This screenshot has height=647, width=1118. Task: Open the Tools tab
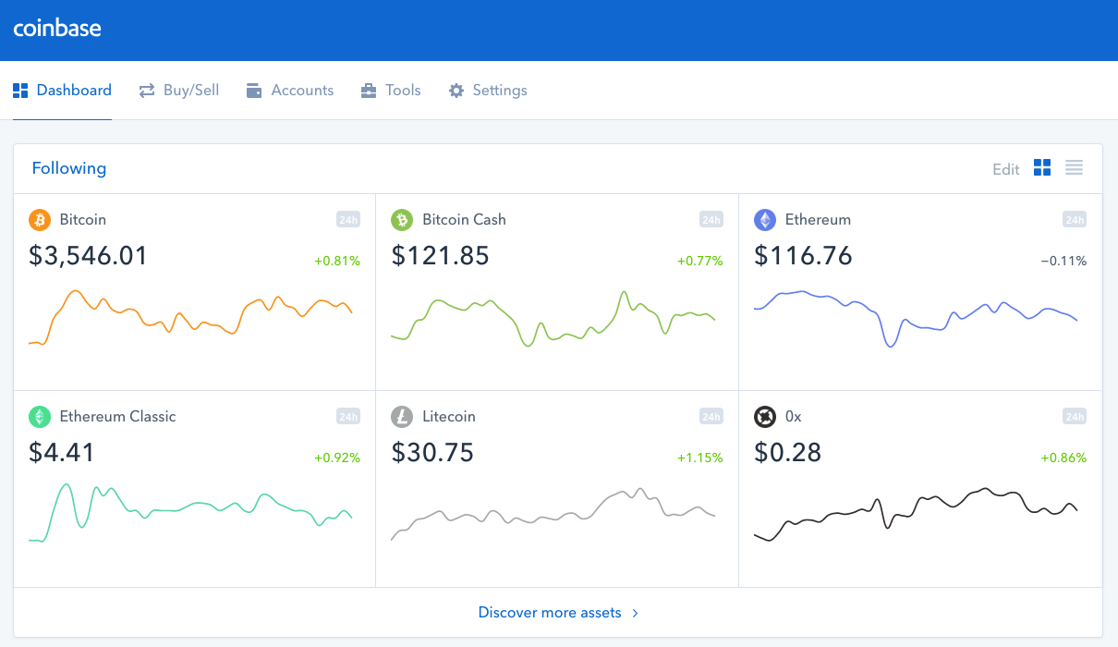[391, 91]
